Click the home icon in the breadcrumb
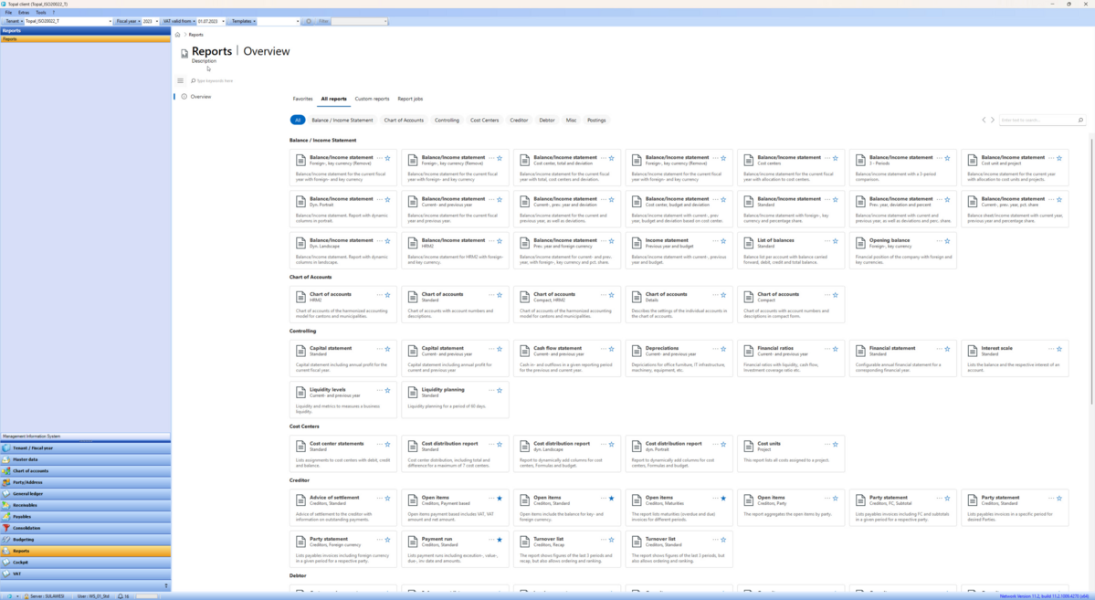Screen dimensions: 1095x600 [178, 35]
